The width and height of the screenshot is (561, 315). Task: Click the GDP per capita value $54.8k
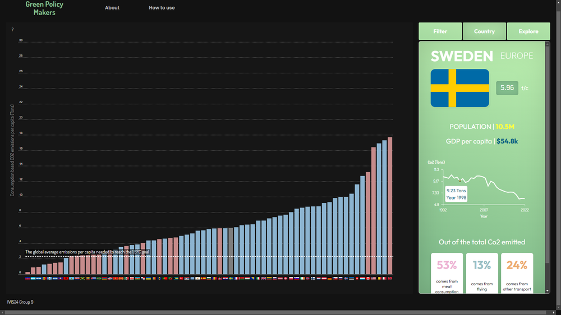pyautogui.click(x=507, y=141)
